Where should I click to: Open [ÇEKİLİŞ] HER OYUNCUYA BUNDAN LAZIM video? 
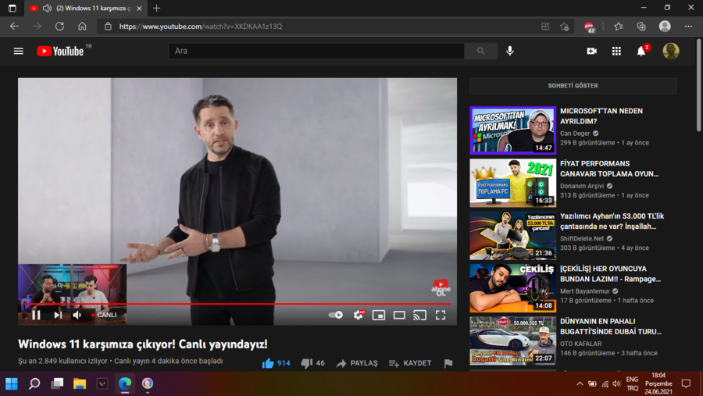pyautogui.click(x=610, y=273)
